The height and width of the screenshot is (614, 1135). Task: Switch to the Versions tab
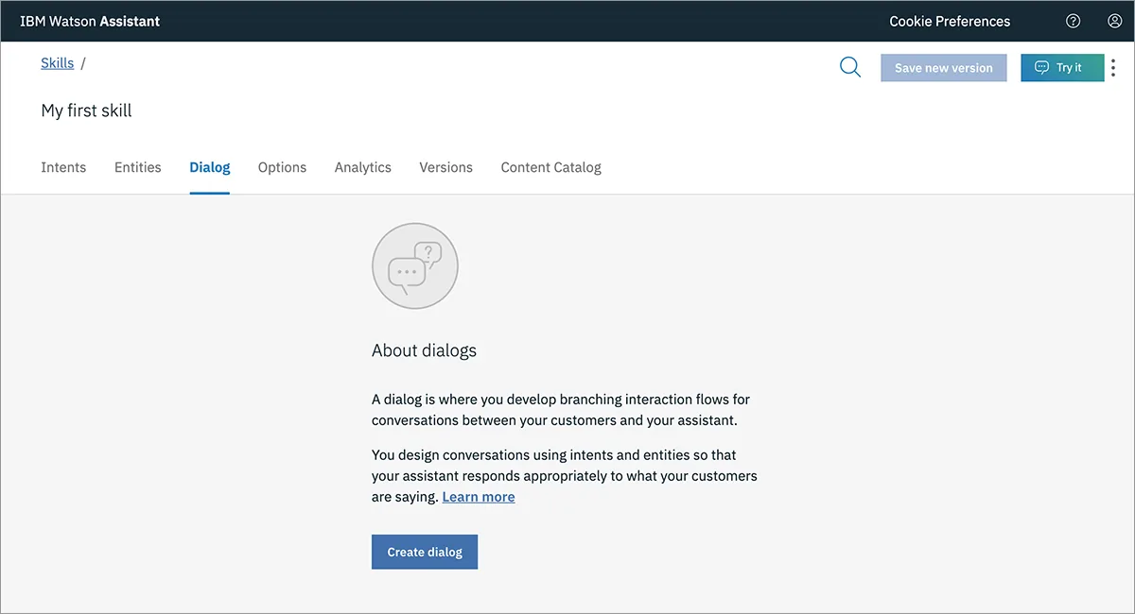point(446,167)
